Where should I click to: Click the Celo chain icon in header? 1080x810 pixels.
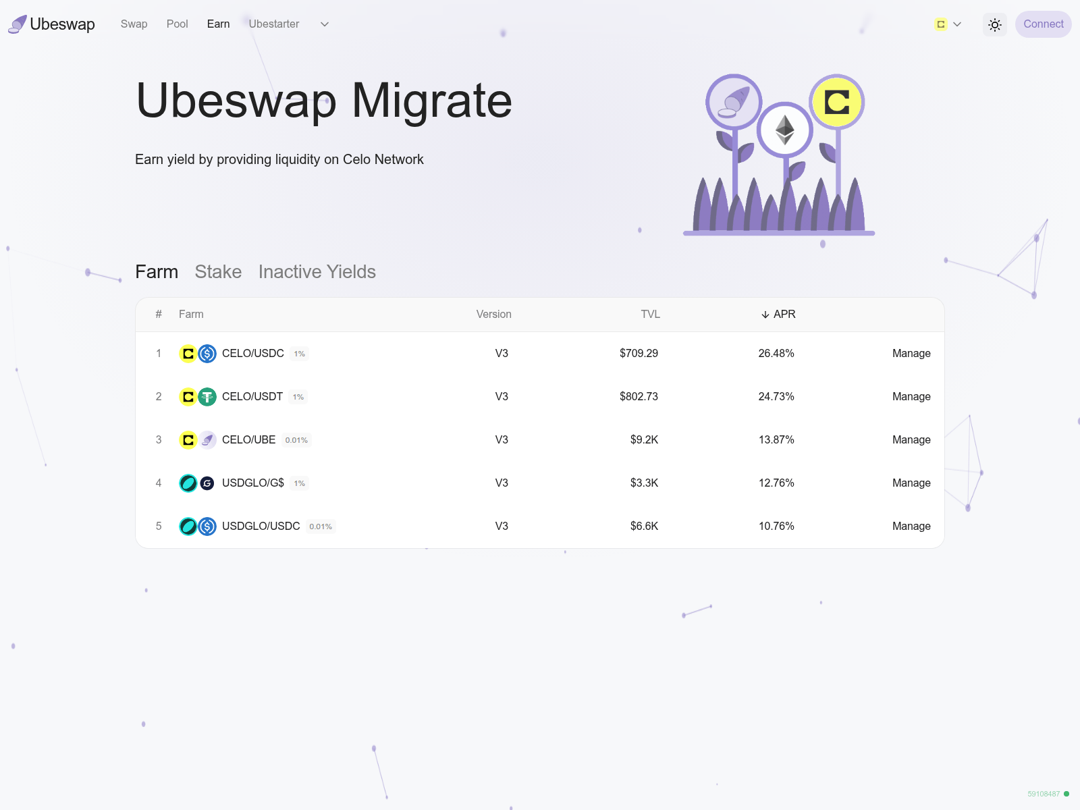tap(940, 24)
